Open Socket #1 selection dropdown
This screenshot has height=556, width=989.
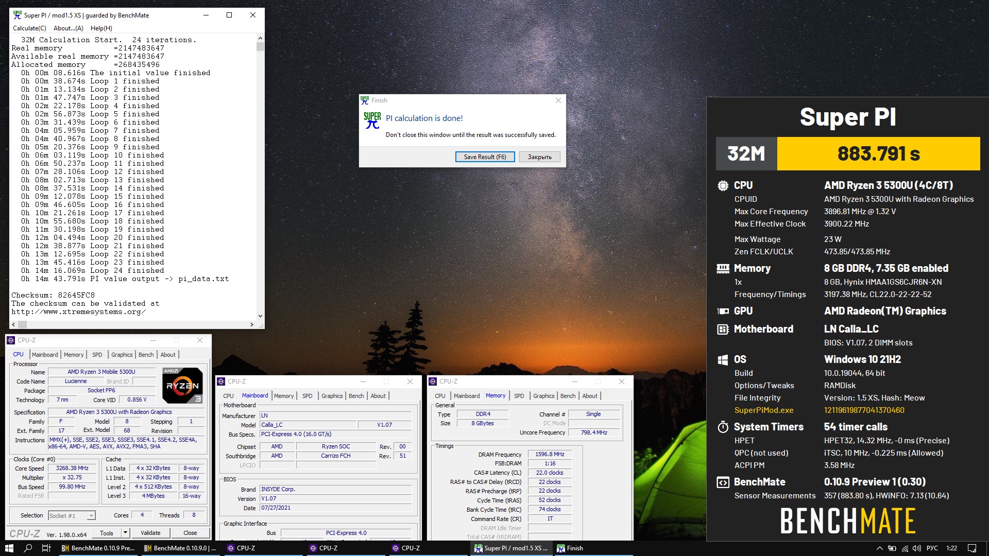[72, 515]
